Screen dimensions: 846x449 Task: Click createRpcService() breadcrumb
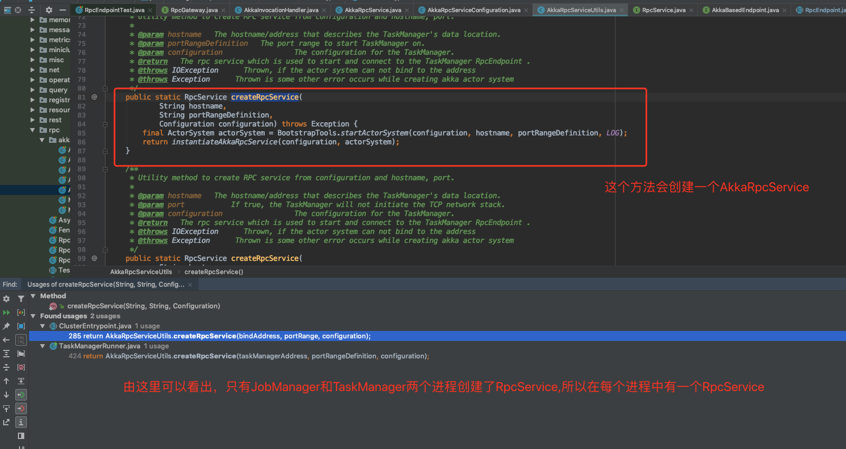pyautogui.click(x=214, y=272)
